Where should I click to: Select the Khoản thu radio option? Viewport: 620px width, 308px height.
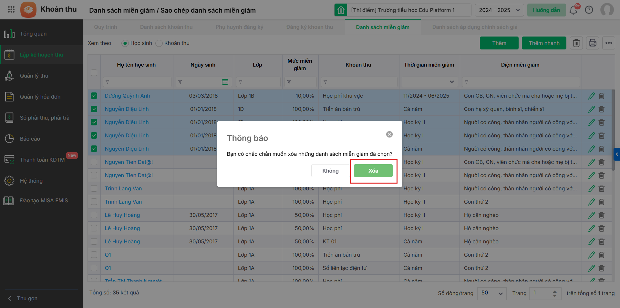[x=159, y=43]
